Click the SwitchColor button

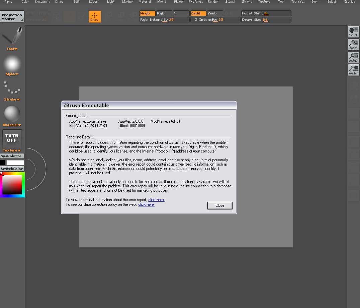(12, 169)
